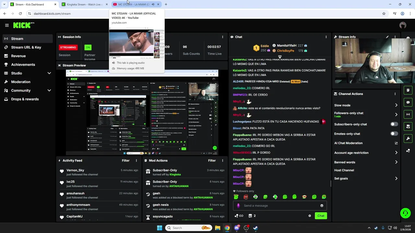Open browser tab search dropdown arrow
Viewport: 415px width, 233px height.
tap(4, 5)
